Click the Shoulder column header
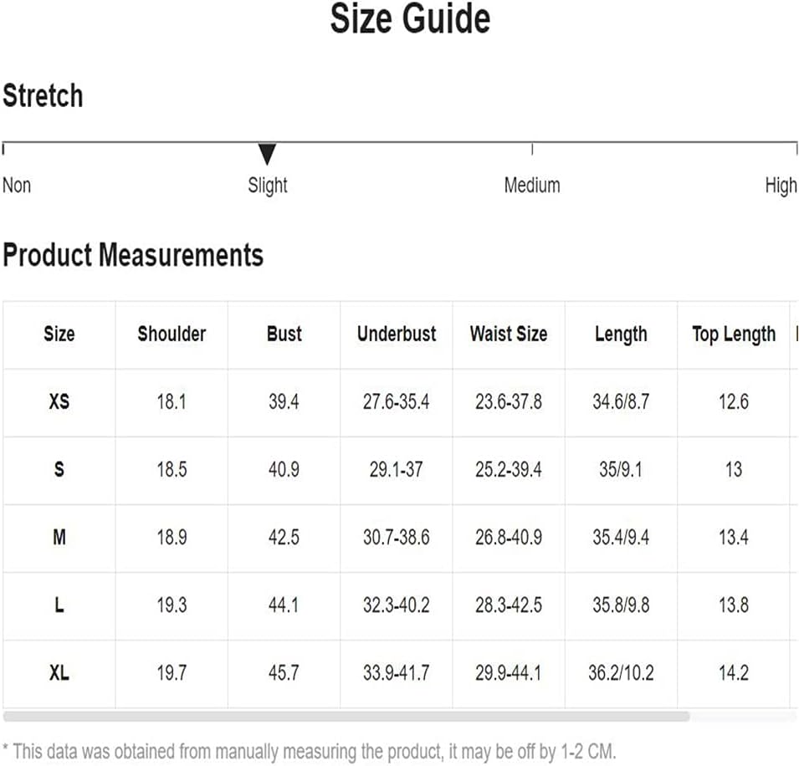The image size is (799, 766). click(x=172, y=334)
